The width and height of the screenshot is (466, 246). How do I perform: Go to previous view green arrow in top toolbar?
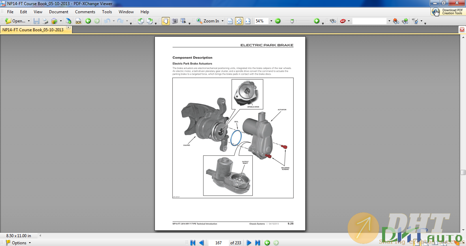tap(88, 21)
